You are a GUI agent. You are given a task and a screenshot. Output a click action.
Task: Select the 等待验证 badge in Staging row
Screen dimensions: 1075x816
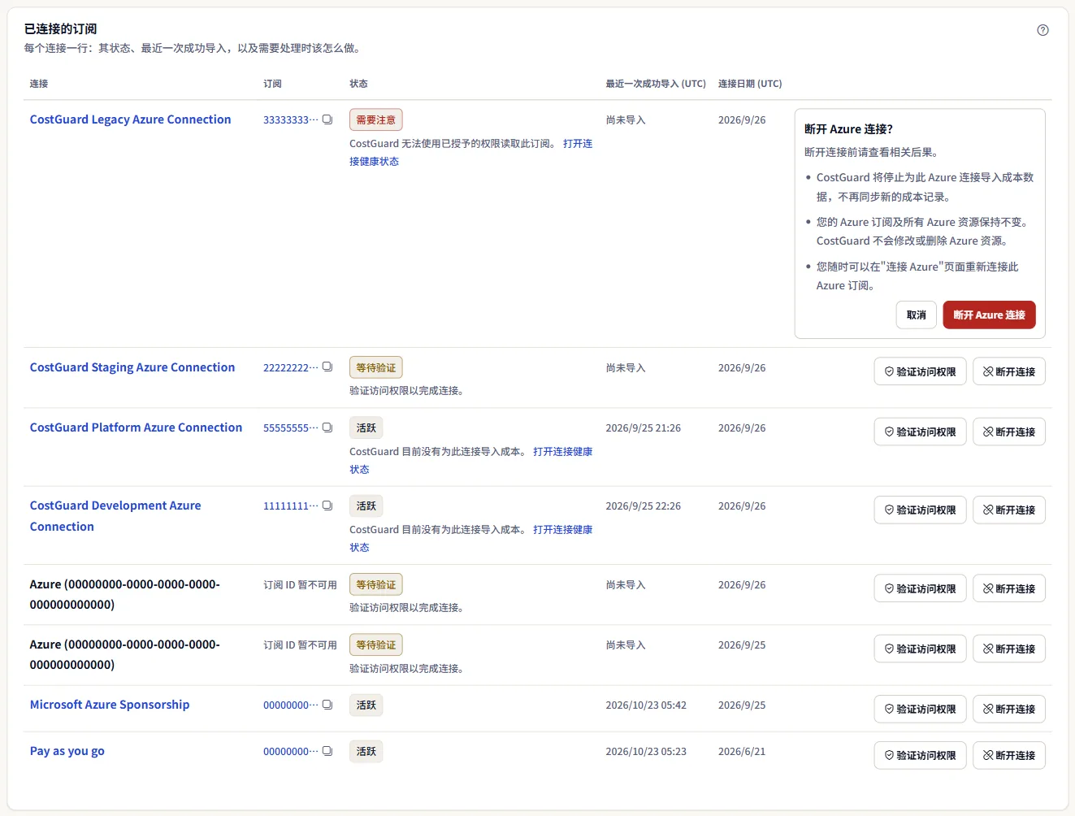[375, 367]
